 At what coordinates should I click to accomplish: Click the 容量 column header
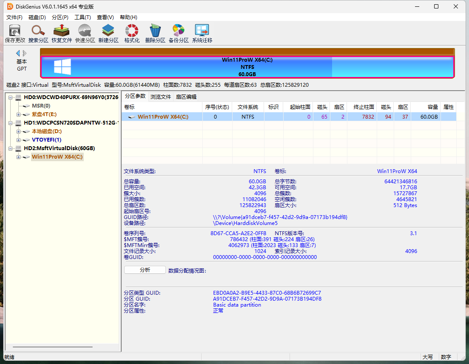point(426,107)
